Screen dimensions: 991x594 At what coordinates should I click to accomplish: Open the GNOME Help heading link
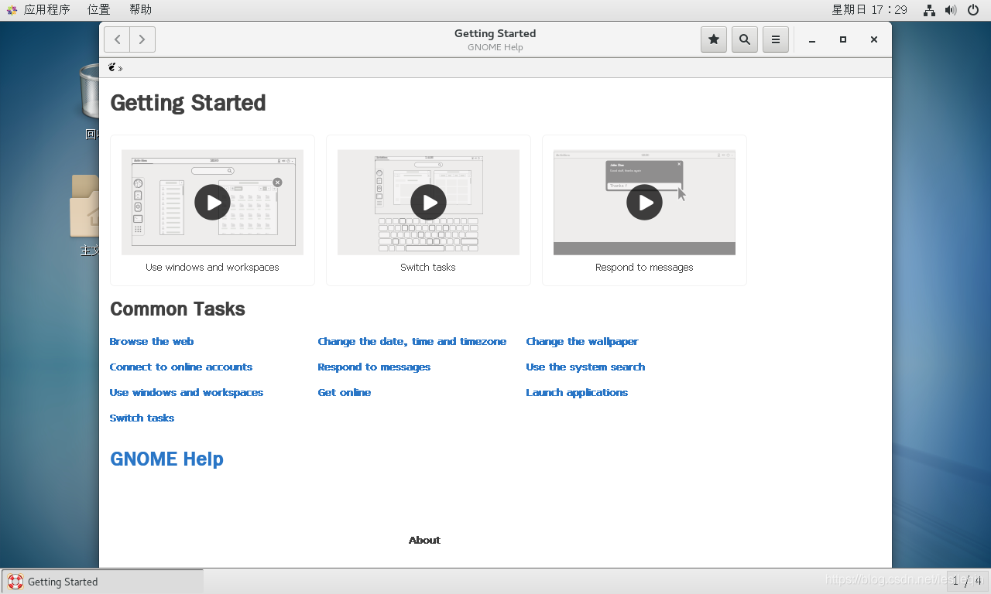166,459
